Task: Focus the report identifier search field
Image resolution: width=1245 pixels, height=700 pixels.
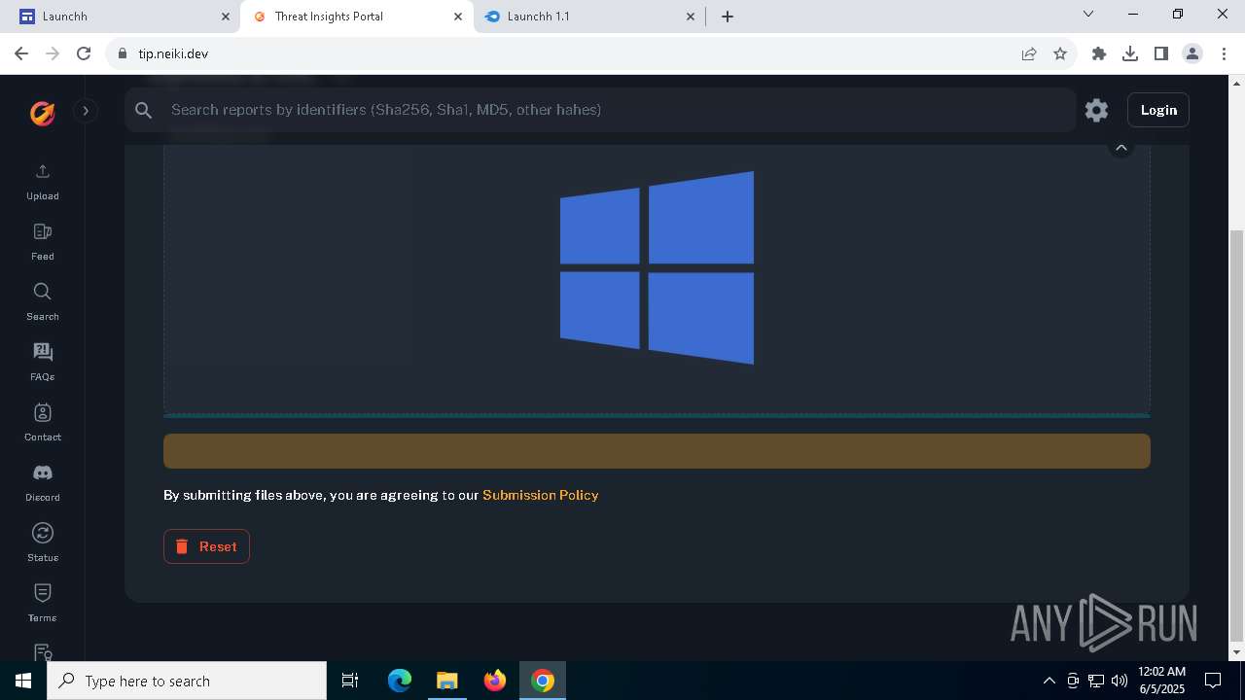Action: pos(600,110)
